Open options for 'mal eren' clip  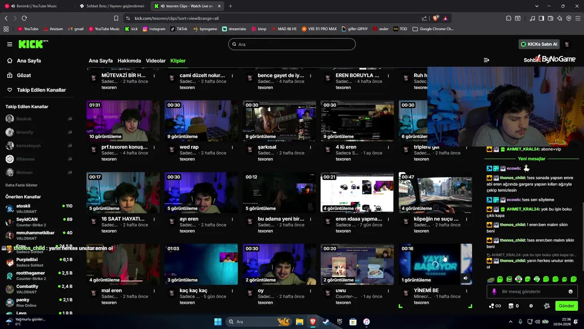[x=154, y=291]
